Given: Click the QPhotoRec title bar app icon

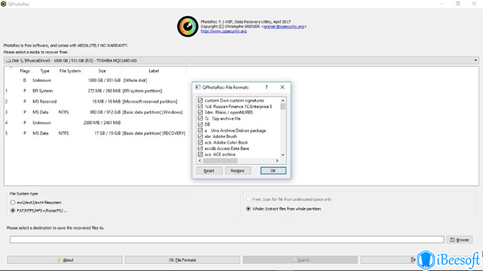Looking at the screenshot, I should point(3,4).
